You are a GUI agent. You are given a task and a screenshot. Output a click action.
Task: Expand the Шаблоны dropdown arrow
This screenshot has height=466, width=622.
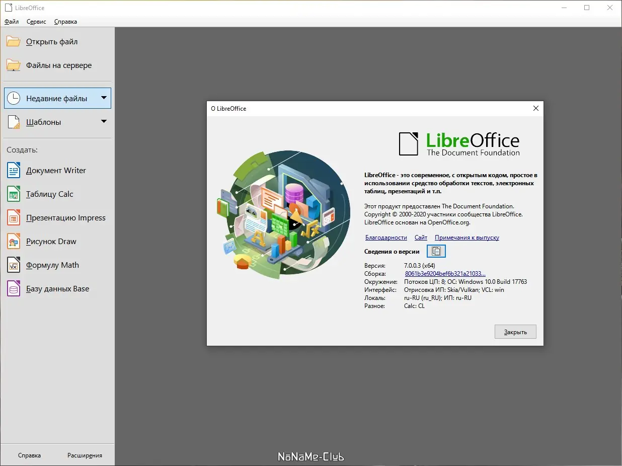[x=104, y=122]
